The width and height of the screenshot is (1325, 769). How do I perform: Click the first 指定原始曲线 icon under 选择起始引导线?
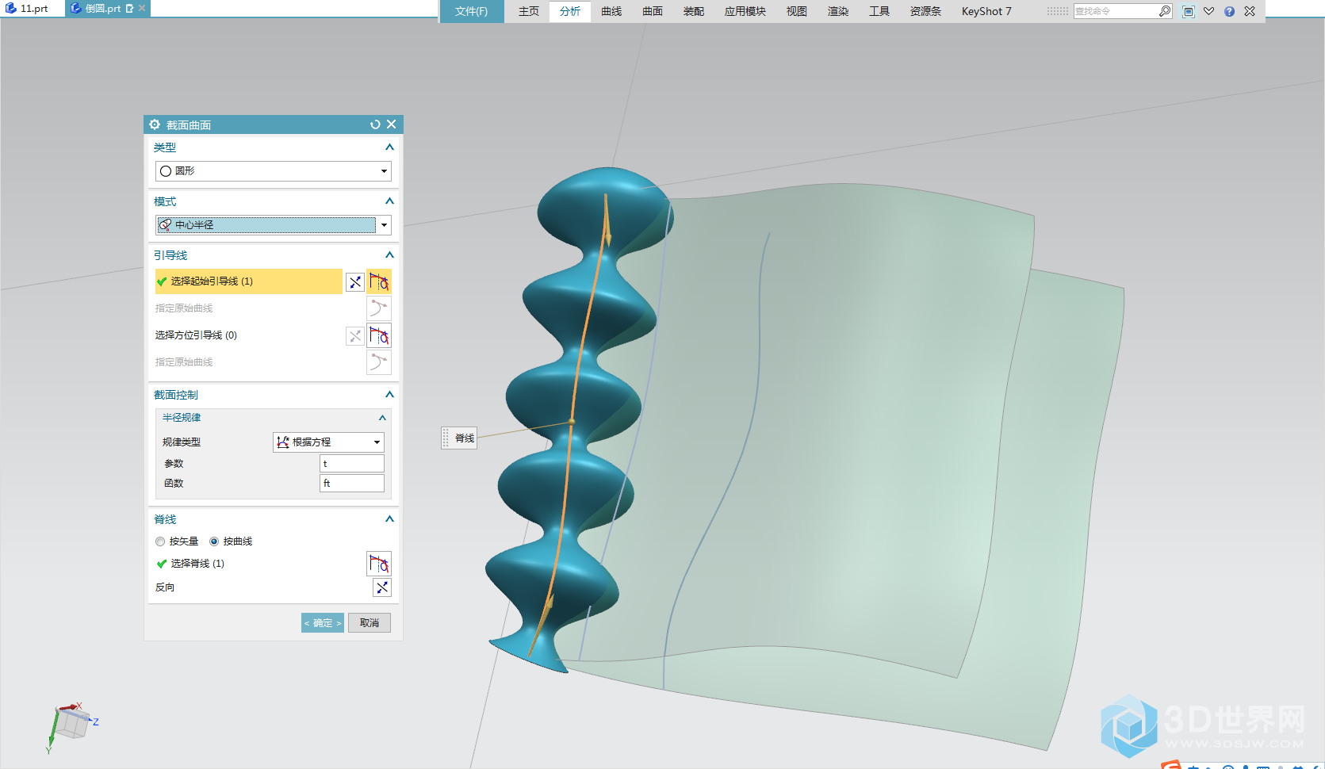(379, 308)
